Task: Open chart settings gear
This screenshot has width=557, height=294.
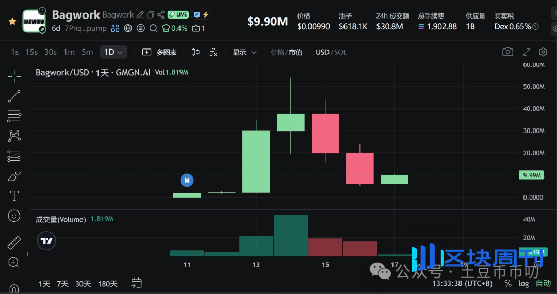Action: click(x=543, y=52)
